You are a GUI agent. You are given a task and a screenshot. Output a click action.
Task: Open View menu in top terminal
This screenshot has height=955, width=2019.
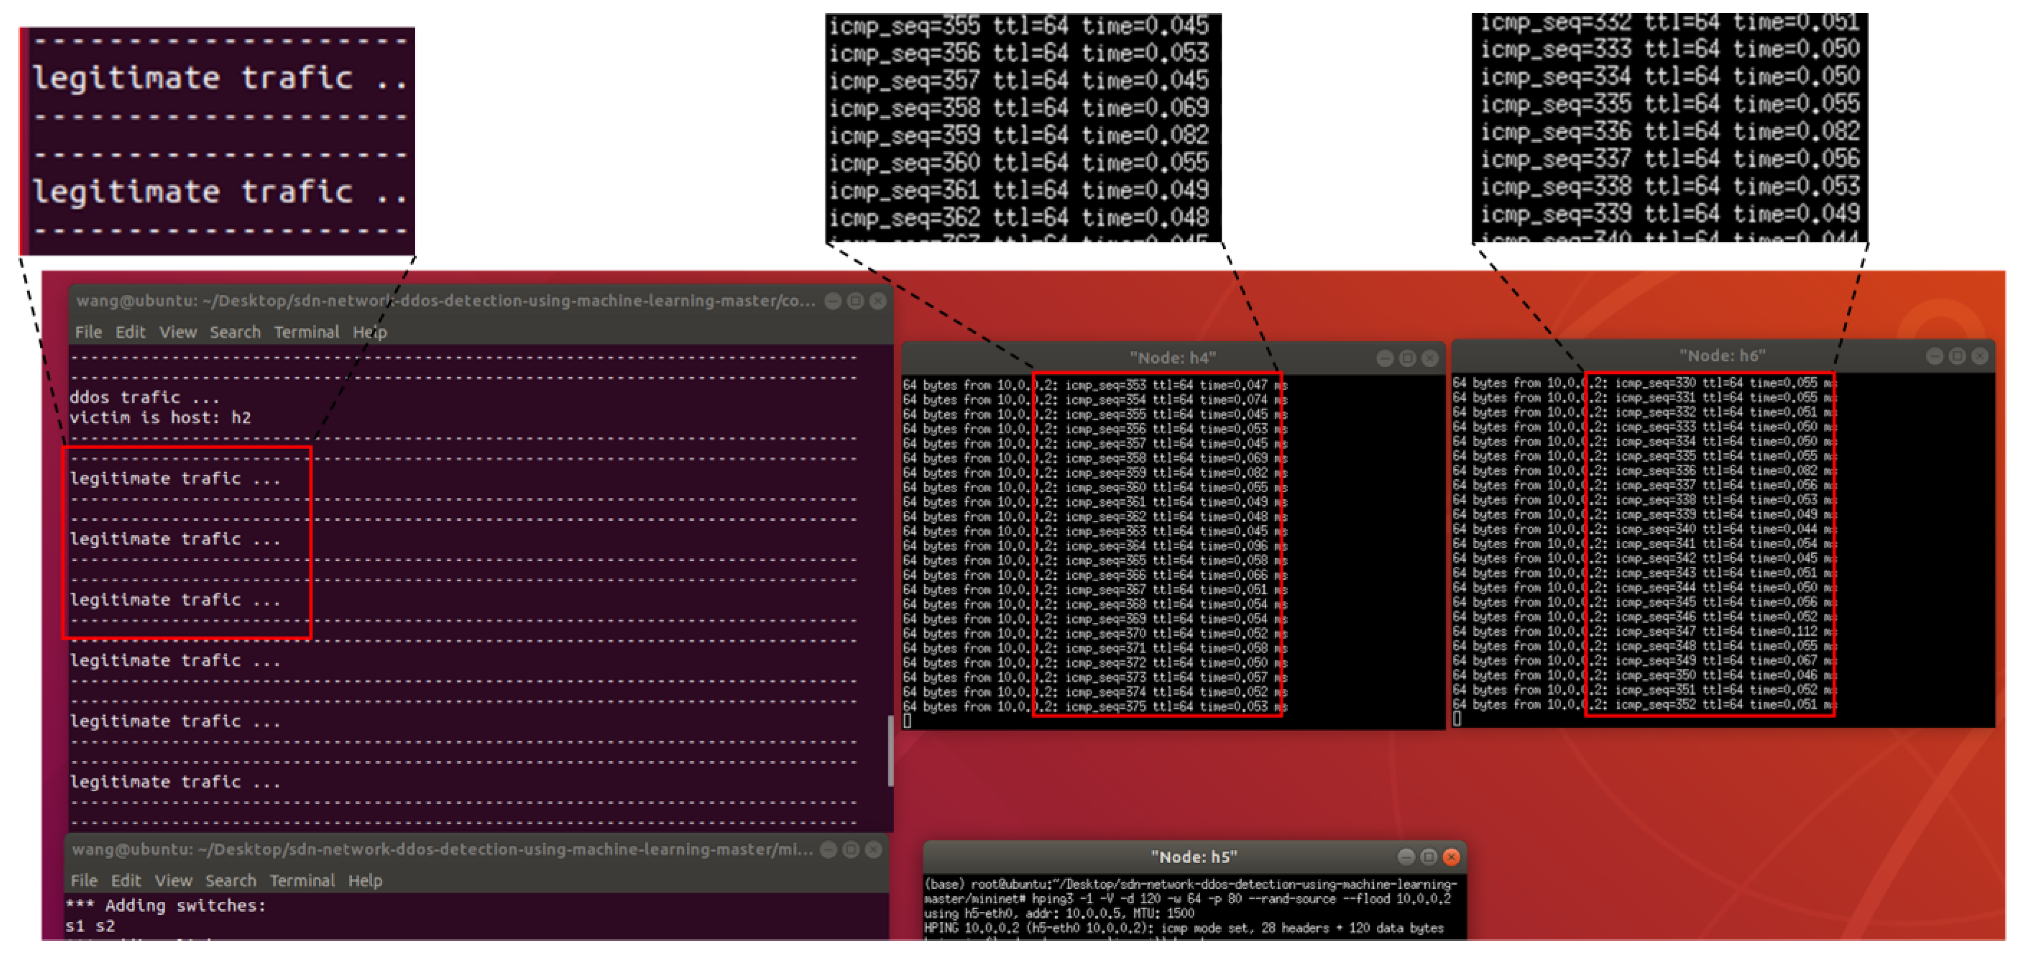(178, 332)
